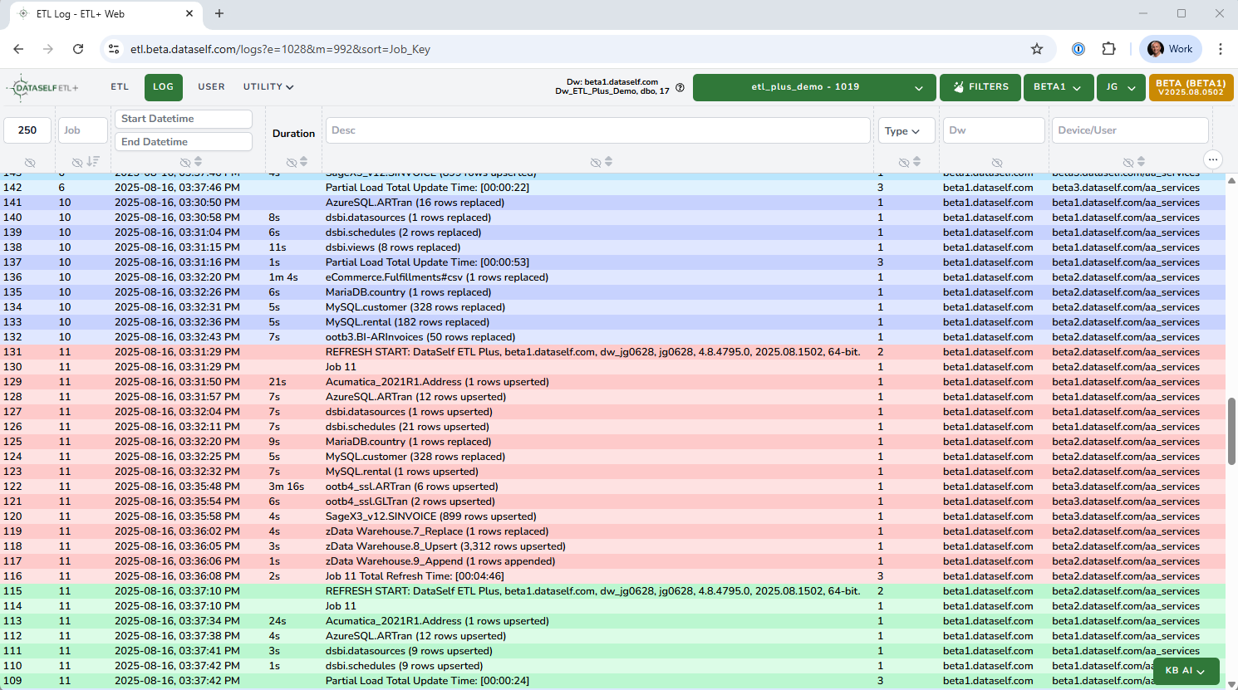
Task: Focus the Start Datetime filter field
Action: tap(184, 119)
